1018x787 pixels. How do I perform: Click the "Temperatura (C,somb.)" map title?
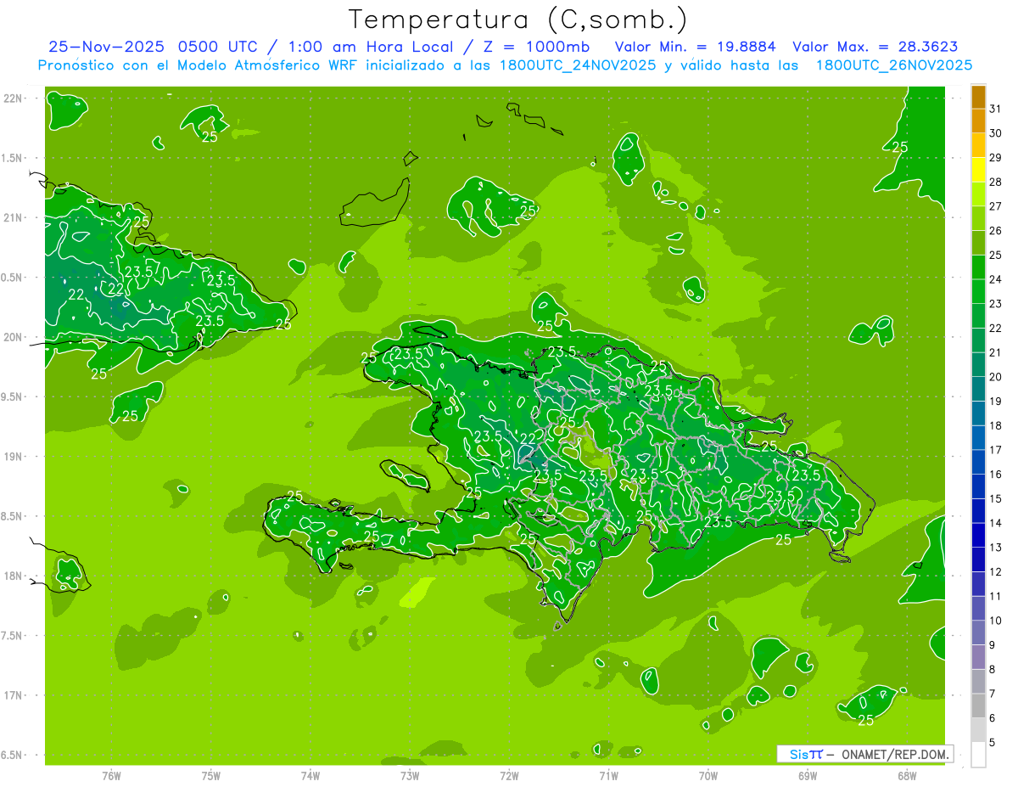[517, 20]
